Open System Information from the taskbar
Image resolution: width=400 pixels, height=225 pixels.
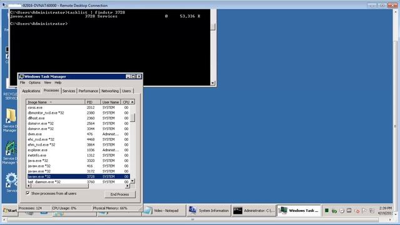[x=209, y=211]
